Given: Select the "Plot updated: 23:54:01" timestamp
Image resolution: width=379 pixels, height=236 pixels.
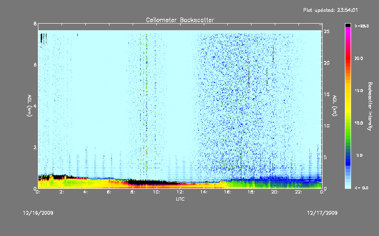Looking at the screenshot, I should pyautogui.click(x=330, y=10).
